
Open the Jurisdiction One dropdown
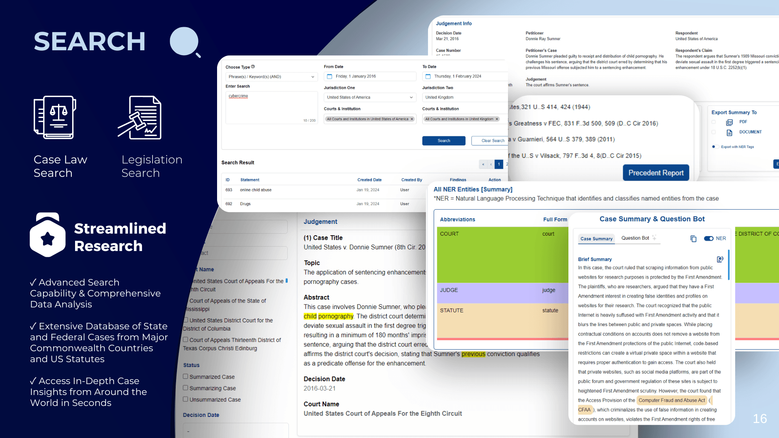point(370,97)
